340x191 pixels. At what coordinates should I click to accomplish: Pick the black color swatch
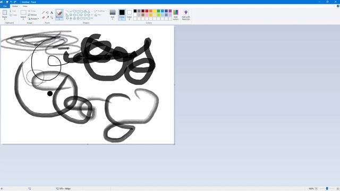click(x=135, y=11)
